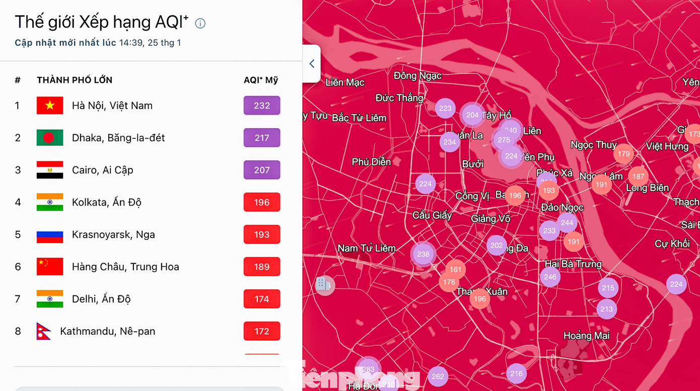Click the purple 232 AQI badge

point(261,106)
